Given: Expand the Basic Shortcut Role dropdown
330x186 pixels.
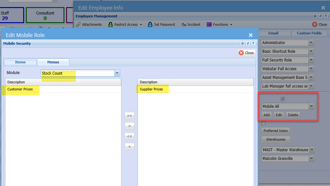Looking at the screenshot, I should (x=311, y=51).
